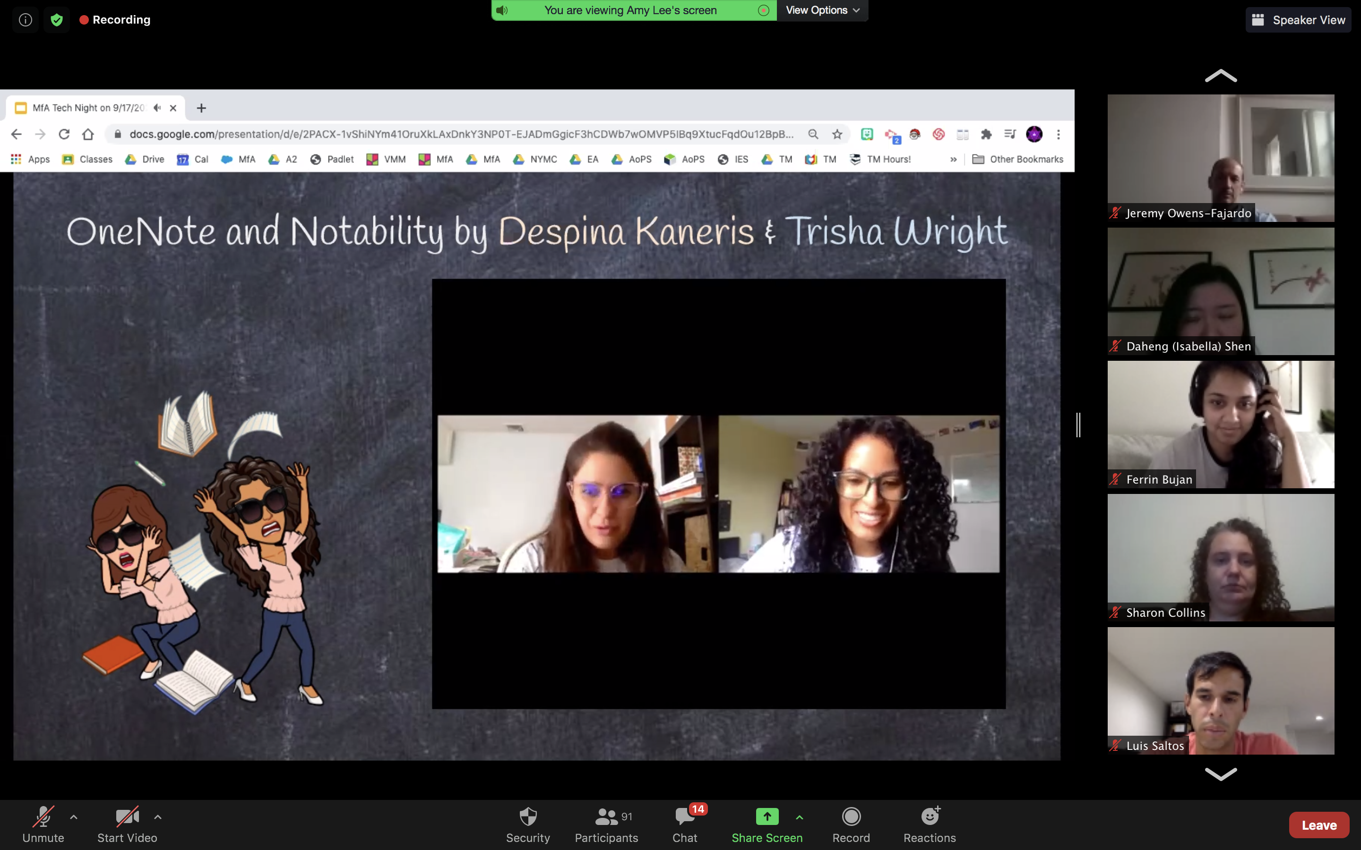This screenshot has width=1361, height=850.
Task: Click the embedded video of the two presenters
Action: (718, 493)
